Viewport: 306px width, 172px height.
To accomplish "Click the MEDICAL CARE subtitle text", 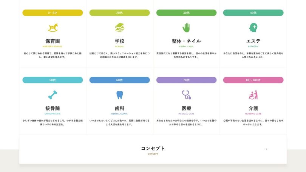I will 186,113.
